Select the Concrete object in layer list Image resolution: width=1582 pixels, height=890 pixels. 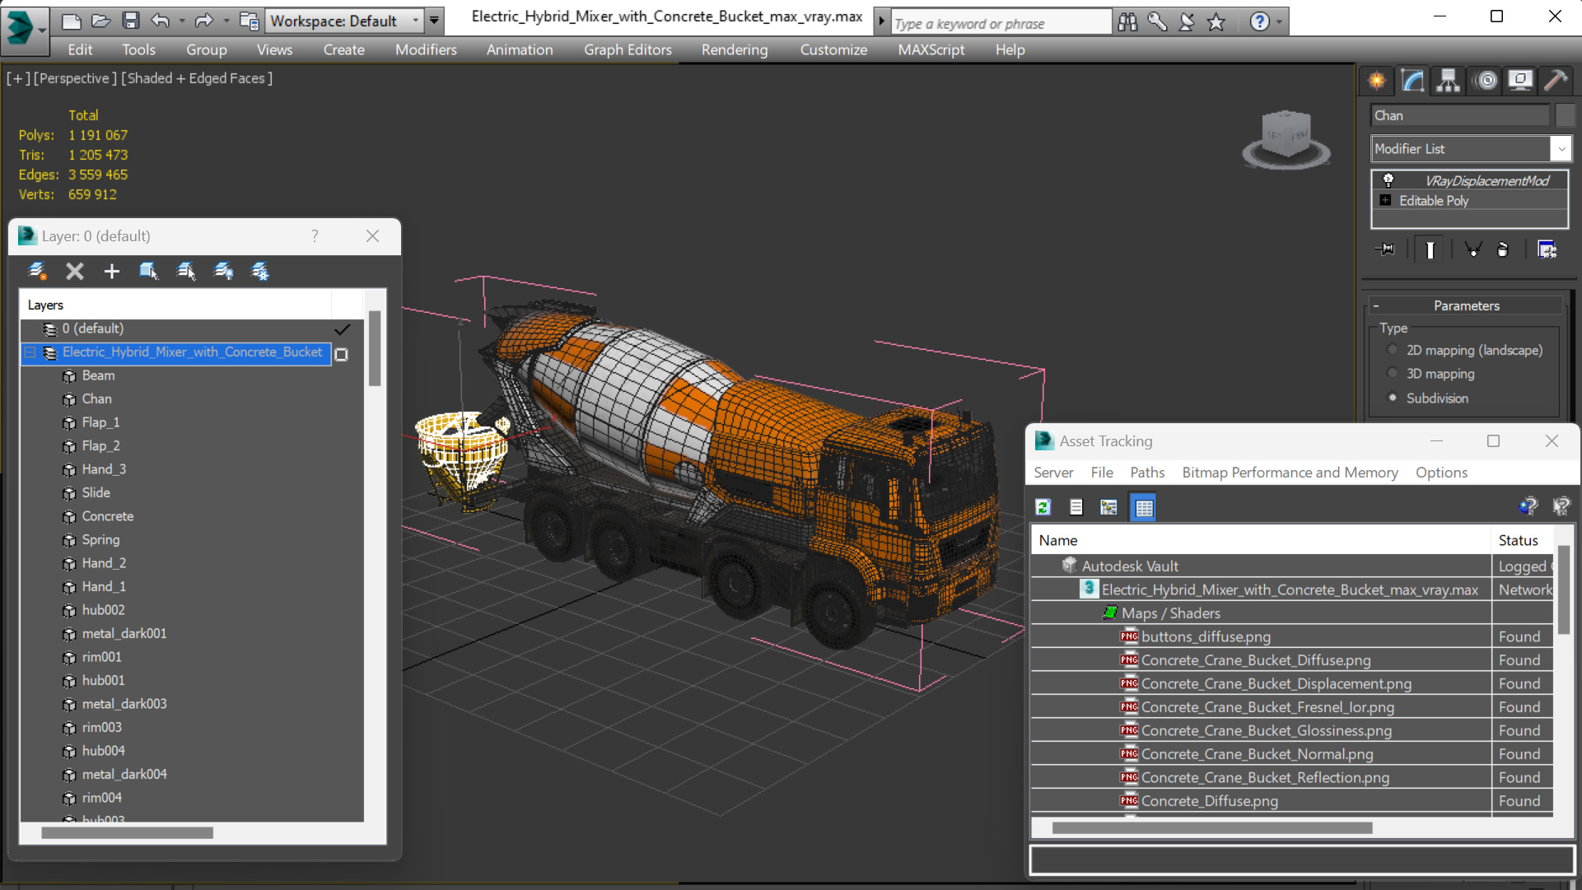[108, 516]
